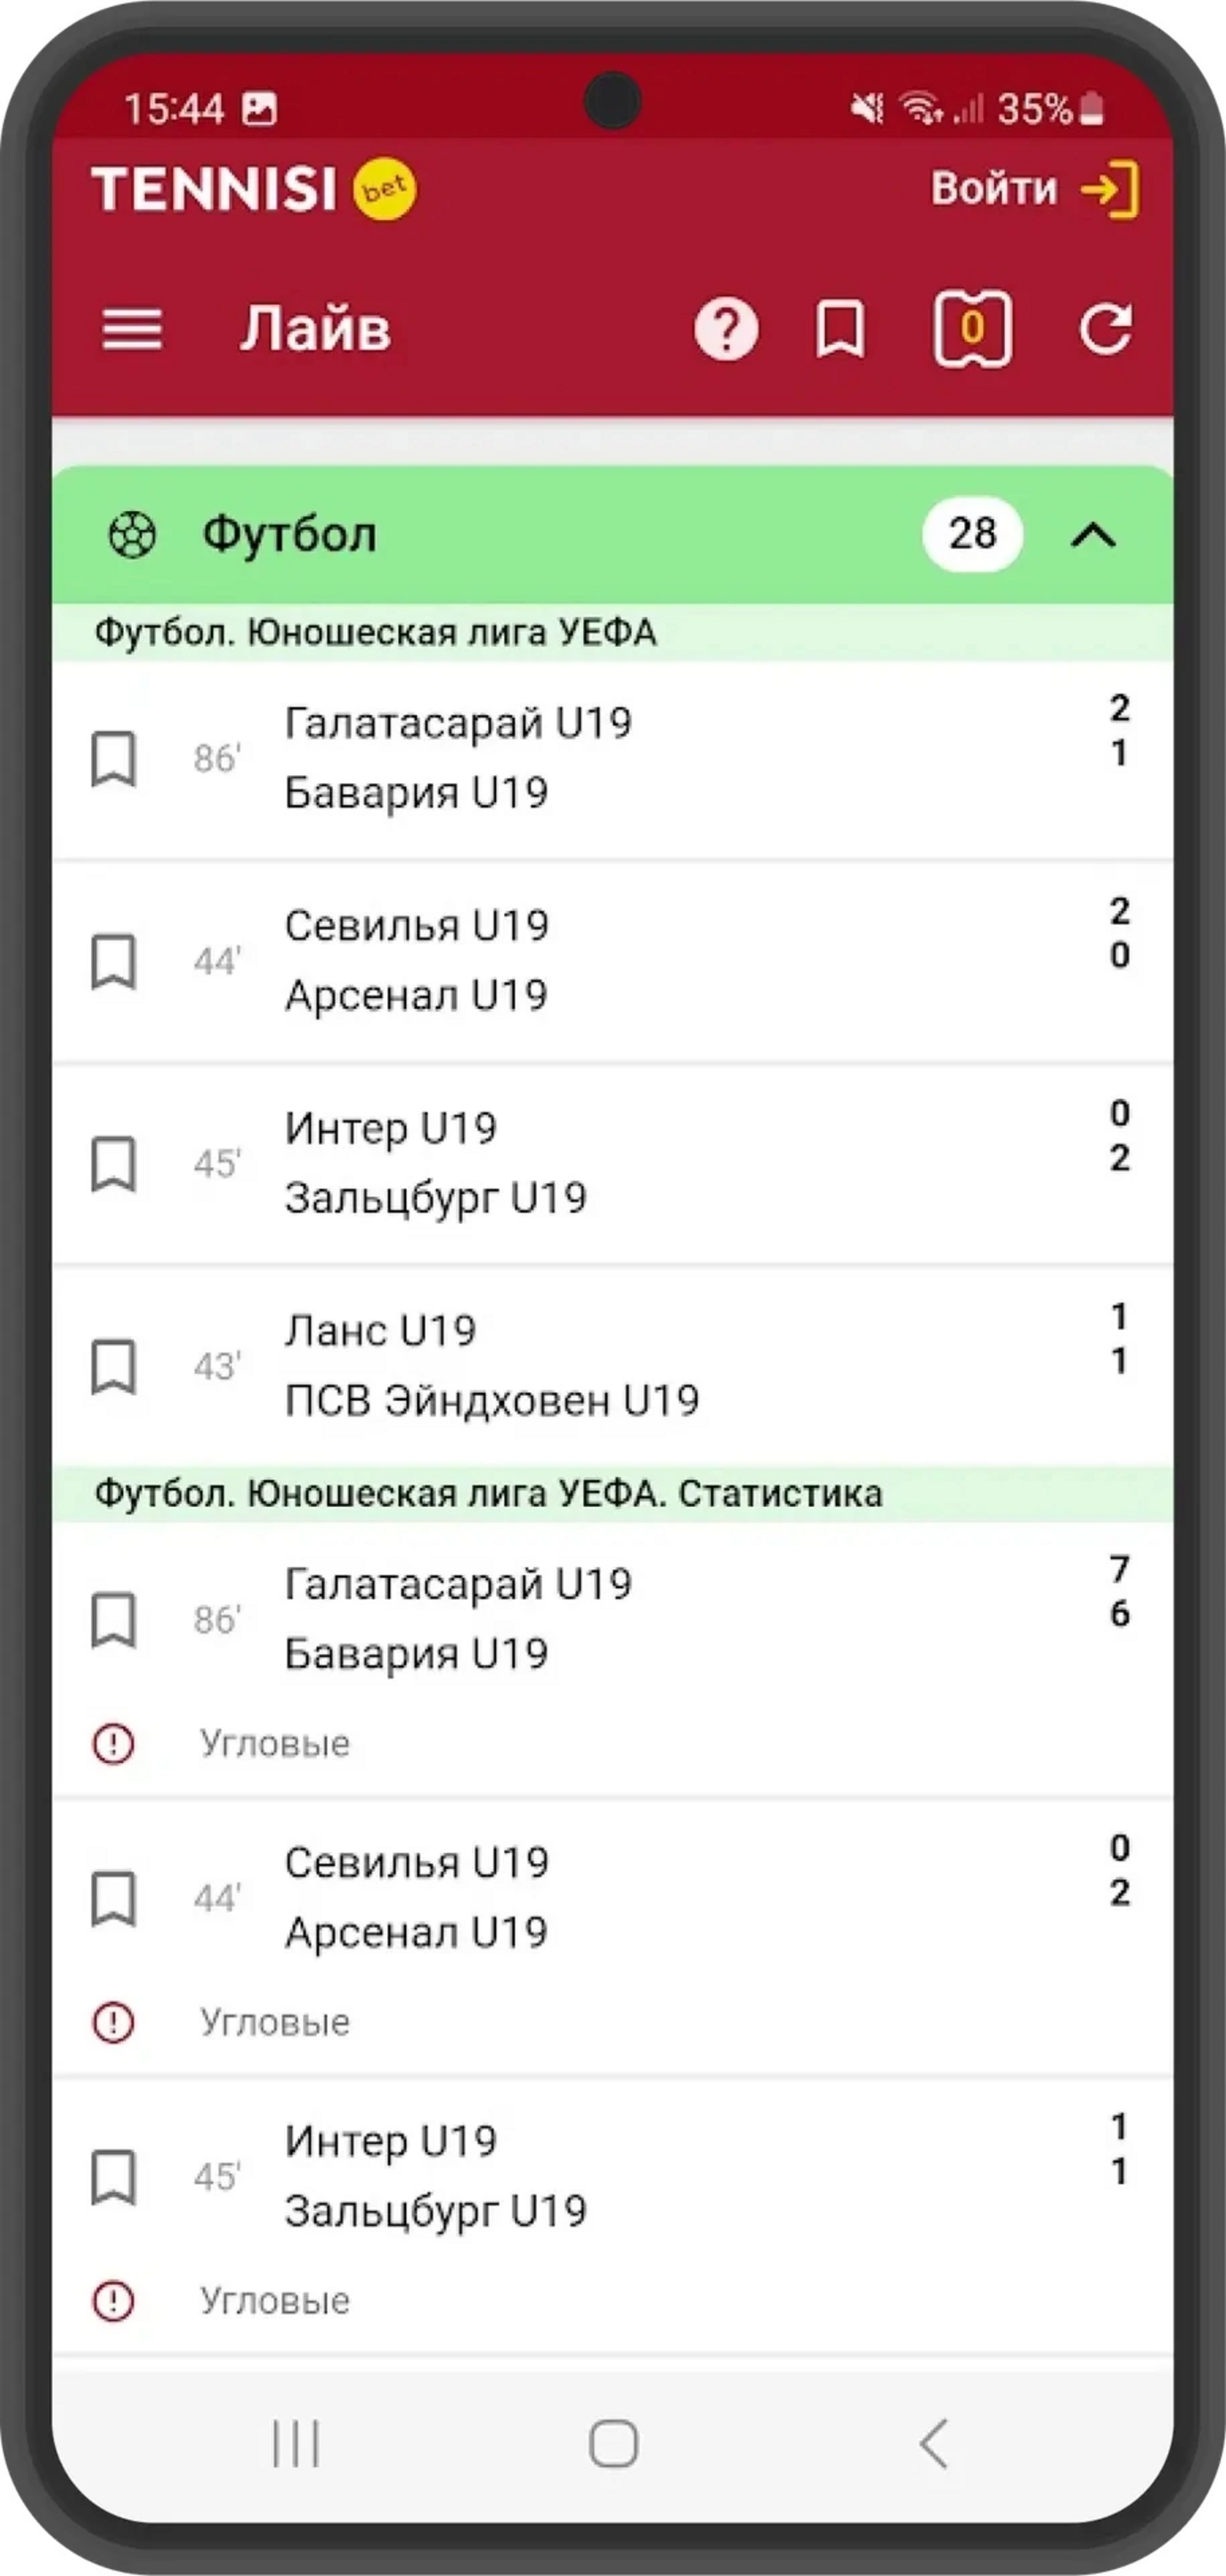The height and width of the screenshot is (2576, 1226).
Task: Bookmark the Ланс U19 – ПСВ Эйндховен match
Action: 114,1366
